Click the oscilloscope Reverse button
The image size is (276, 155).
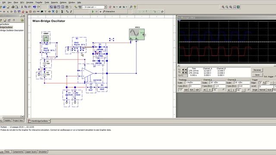click(257, 70)
